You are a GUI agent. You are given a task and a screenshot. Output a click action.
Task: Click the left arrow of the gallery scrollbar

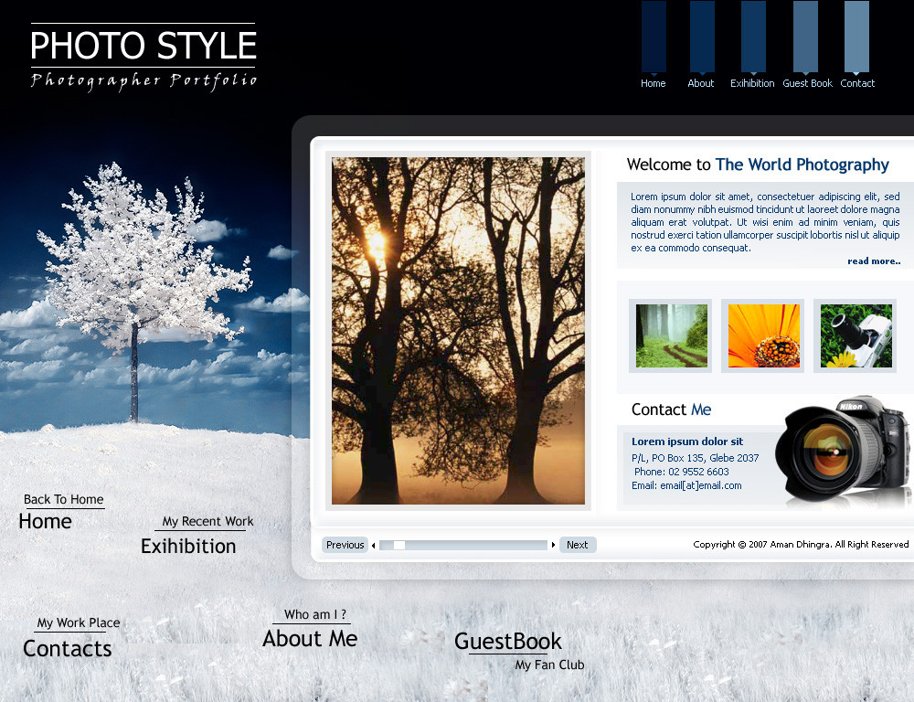[373, 545]
